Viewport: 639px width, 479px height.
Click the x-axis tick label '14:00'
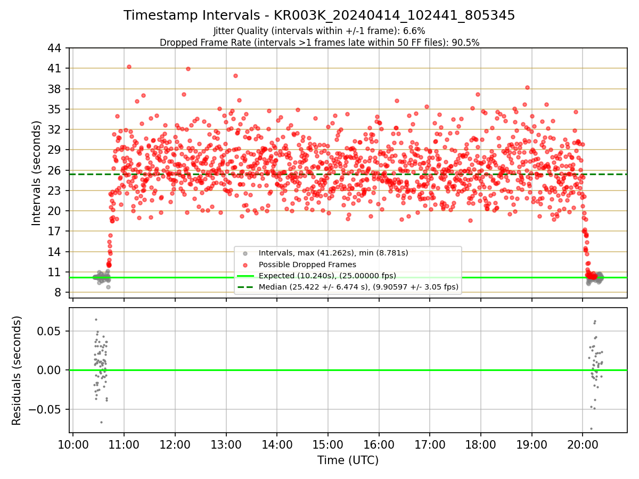[277, 445]
